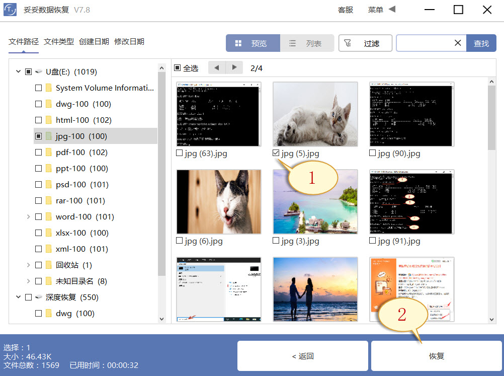The width and height of the screenshot is (504, 376).
Task: Collapse the U盘(E:) tree node
Action: tap(18, 71)
